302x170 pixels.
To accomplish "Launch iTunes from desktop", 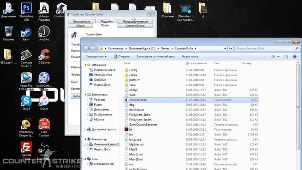I will click(x=44, y=102).
